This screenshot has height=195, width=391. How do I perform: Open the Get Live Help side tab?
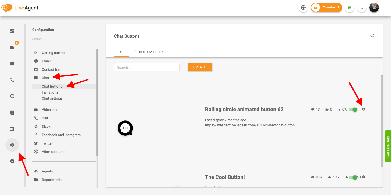point(388,146)
